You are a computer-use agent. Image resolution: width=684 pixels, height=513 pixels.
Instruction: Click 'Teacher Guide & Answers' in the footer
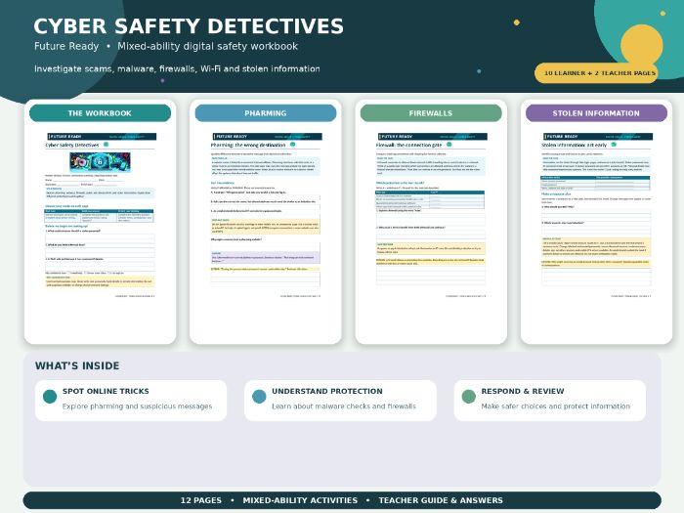tap(441, 500)
